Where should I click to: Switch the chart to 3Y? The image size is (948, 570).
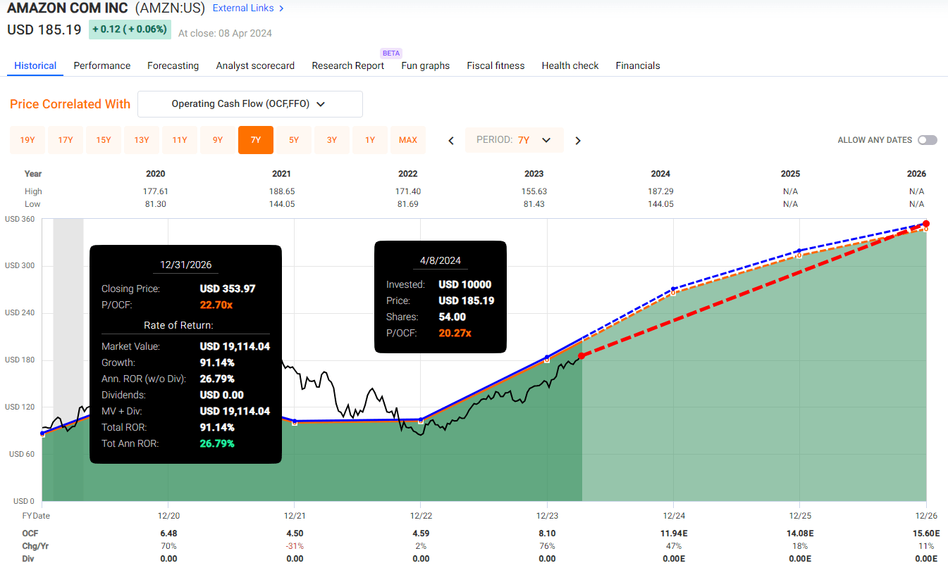pyautogui.click(x=332, y=140)
